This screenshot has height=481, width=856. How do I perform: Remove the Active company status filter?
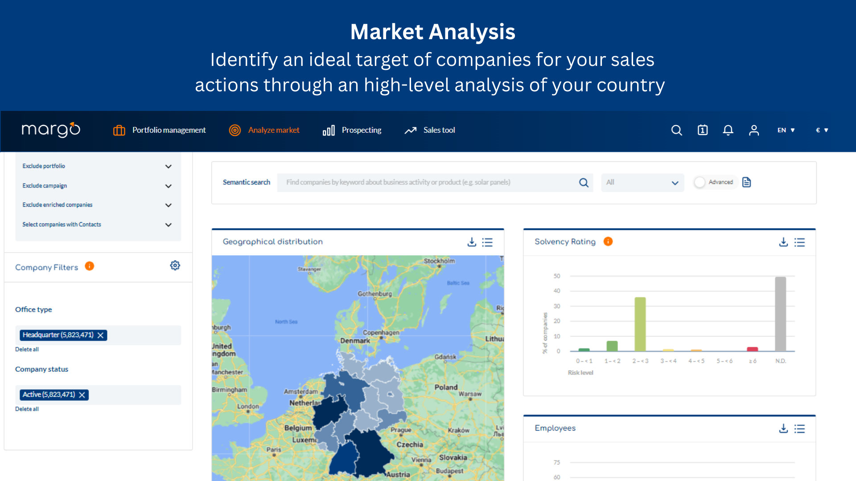point(82,395)
